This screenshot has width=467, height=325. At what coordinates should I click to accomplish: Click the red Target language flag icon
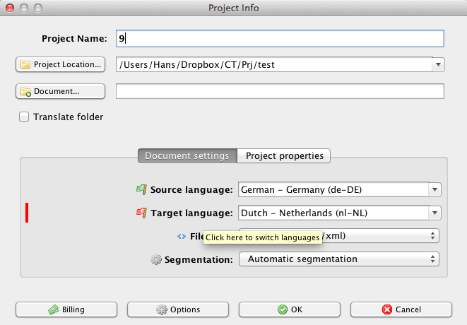[x=141, y=213]
